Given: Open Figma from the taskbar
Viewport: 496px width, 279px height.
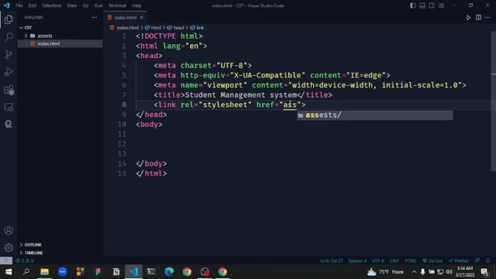Looking at the screenshot, I should 98,272.
